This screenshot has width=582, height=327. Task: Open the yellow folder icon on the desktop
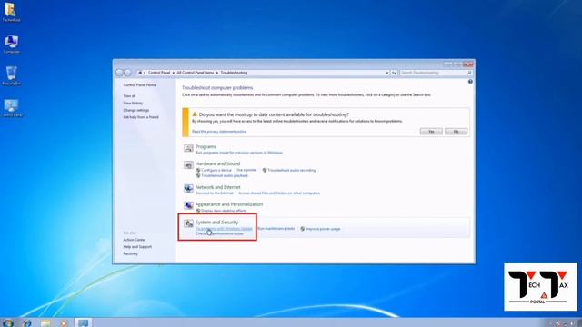pos(11,12)
